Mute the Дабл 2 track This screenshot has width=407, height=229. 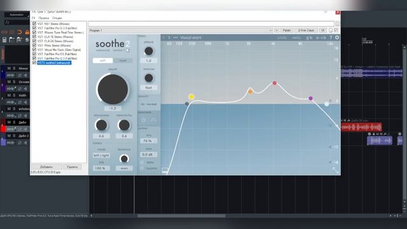pyautogui.click(x=9, y=135)
